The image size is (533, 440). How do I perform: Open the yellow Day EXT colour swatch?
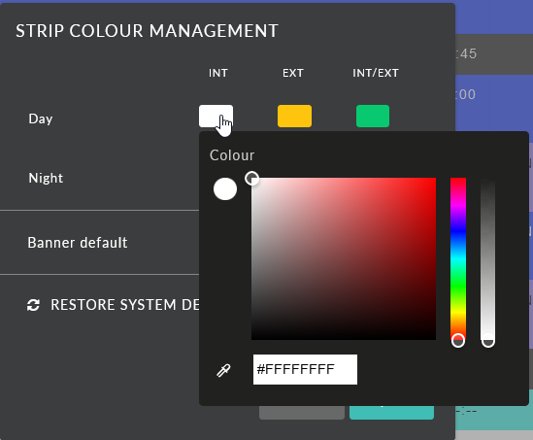pyautogui.click(x=294, y=116)
